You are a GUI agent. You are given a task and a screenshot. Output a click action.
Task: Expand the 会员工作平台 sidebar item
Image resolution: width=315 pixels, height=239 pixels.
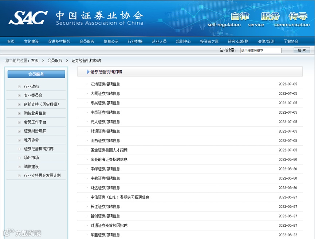pyautogui.click(x=19, y=122)
